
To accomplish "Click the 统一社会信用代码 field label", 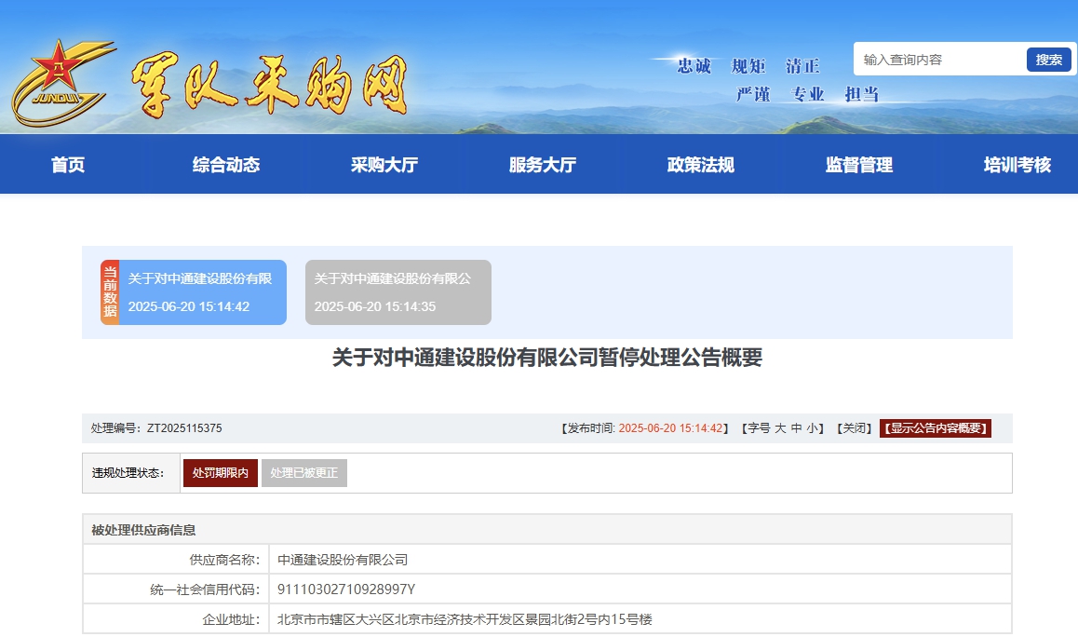I will (x=205, y=590).
